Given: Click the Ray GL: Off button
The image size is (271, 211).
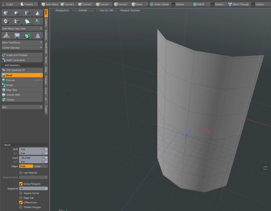Looking at the screenshot, I should click(107, 10).
